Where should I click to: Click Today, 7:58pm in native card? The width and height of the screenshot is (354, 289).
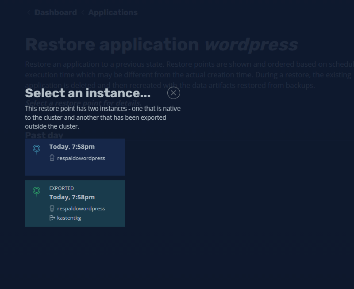point(72,147)
